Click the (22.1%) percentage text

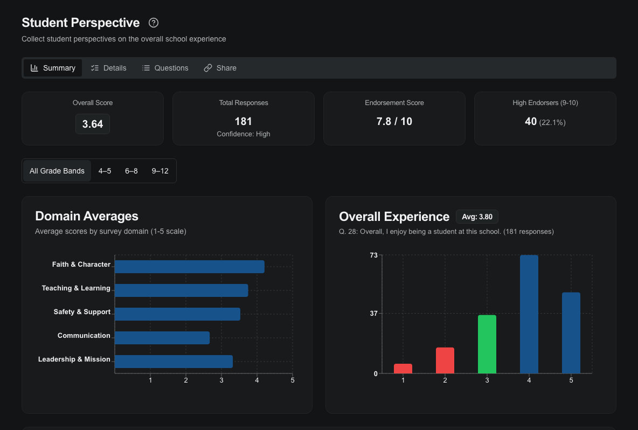click(552, 122)
